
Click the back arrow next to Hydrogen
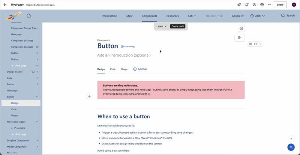[5, 5]
